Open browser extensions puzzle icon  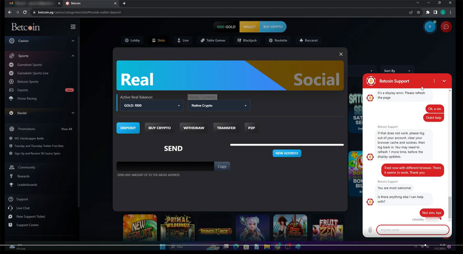pos(428,12)
